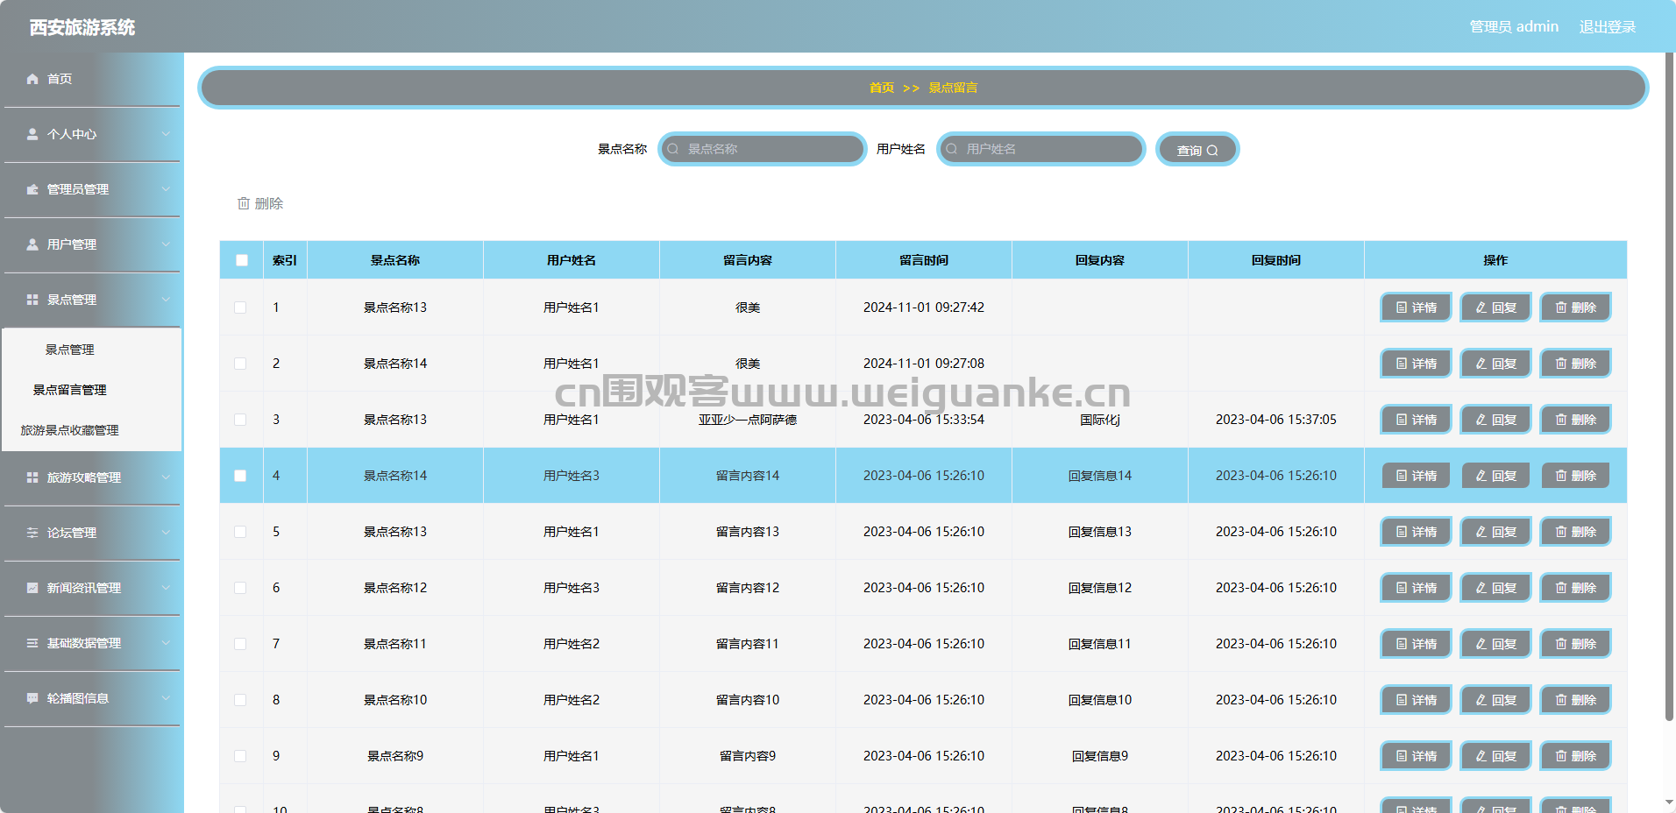Screen dimensions: 1676x813
Task: Expand 旅游攻略管理 with its chevron
Action: (x=166, y=477)
